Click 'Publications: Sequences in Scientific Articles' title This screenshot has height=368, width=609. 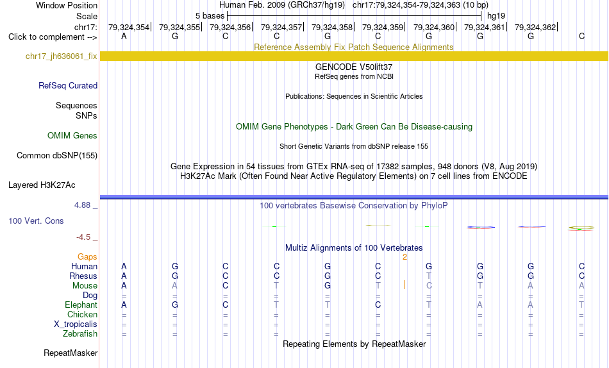click(354, 96)
